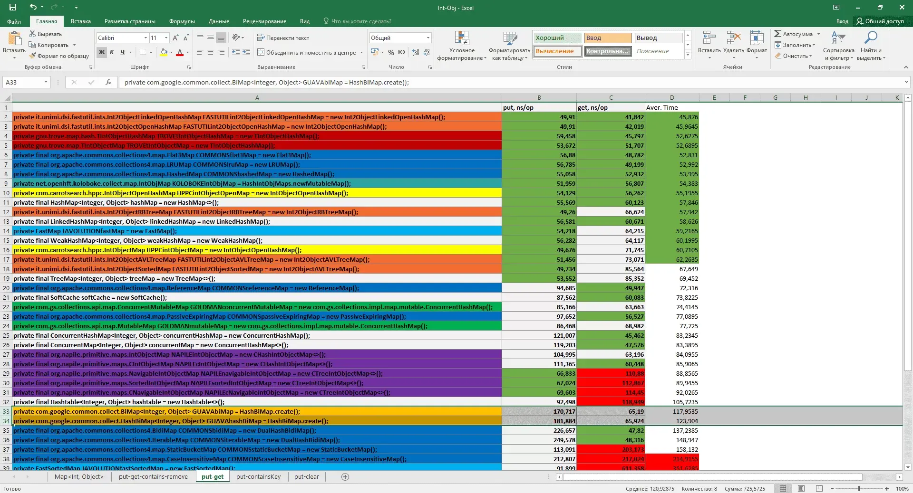Switch to the Данные ribbon tab
The image size is (913, 493).
tap(219, 21)
